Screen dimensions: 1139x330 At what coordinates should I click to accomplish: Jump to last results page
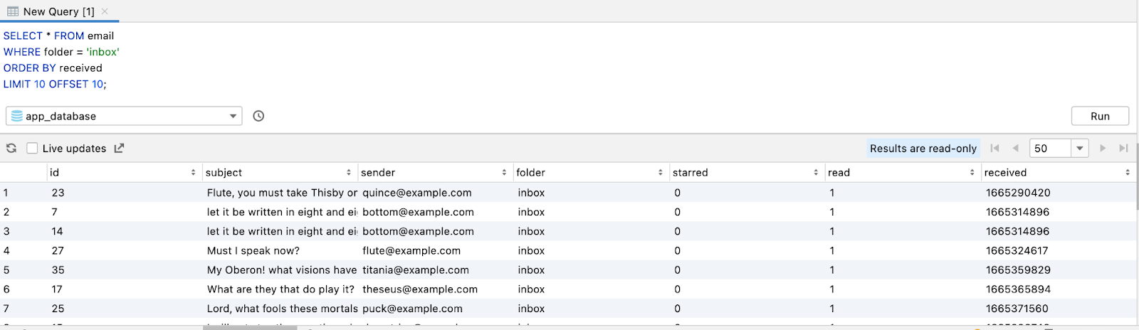1123,148
